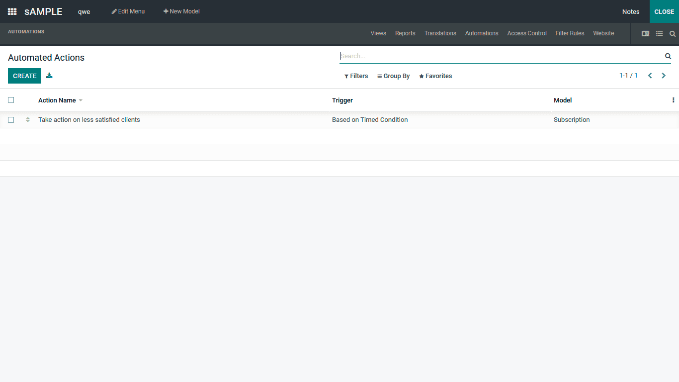The width and height of the screenshot is (679, 382).
Task: Click the CREATE button
Action: click(x=24, y=76)
